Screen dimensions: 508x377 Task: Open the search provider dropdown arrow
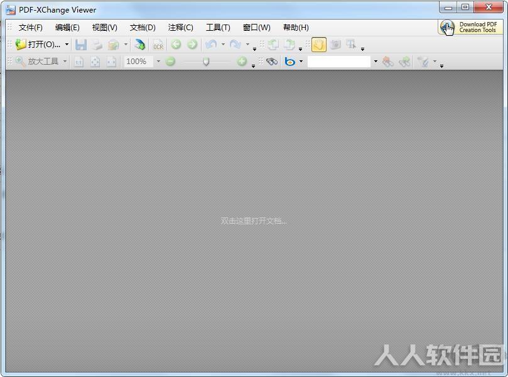click(x=301, y=62)
